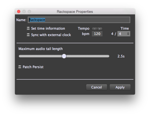The image size is (150, 116).
Task: Click the Apply button
Action: point(120,87)
